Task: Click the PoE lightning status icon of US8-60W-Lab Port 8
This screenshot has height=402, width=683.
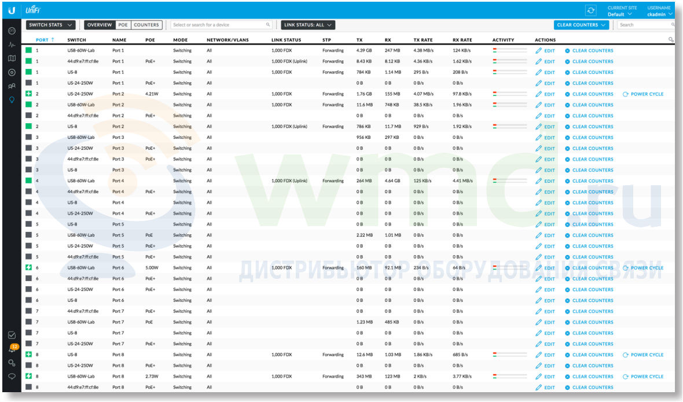Action: [x=29, y=376]
